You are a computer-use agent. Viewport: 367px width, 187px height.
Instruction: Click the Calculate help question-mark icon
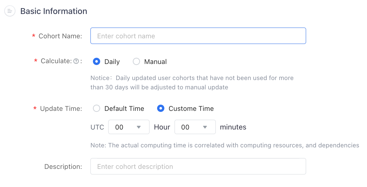[x=76, y=61]
